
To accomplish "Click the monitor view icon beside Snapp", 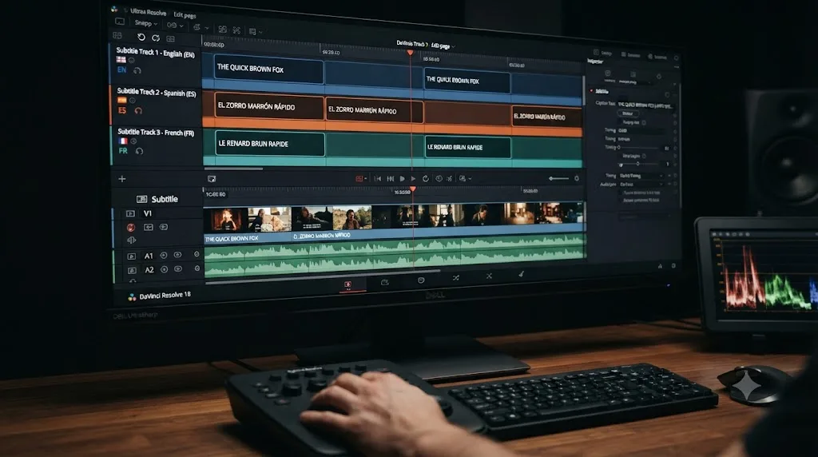I will 120,22.
